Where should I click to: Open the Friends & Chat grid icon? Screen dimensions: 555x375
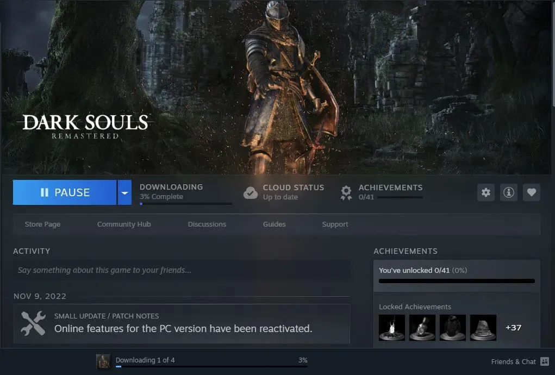pos(545,361)
